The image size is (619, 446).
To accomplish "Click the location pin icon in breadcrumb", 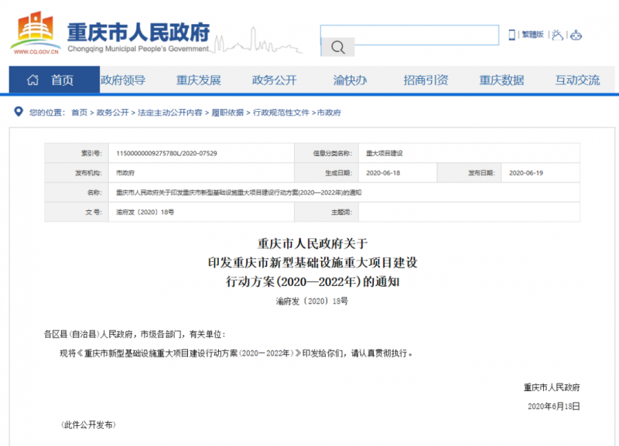I will coord(19,112).
